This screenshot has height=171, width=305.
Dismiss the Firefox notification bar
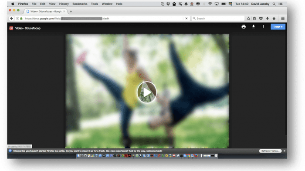pos(285,151)
